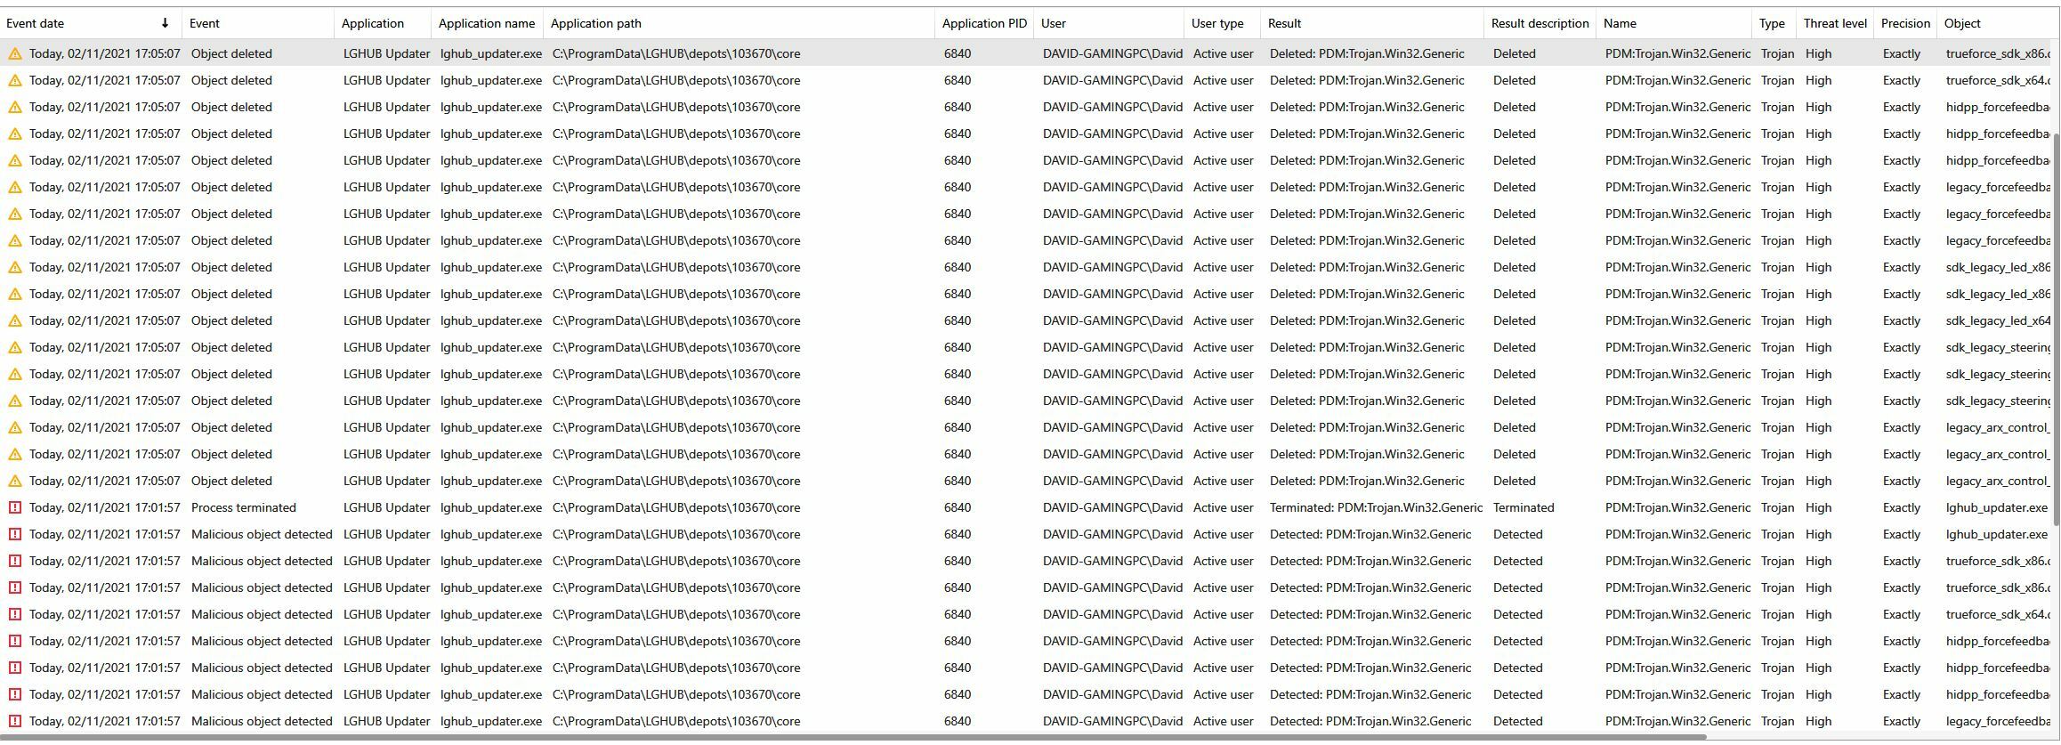
Task: Sort by Result description header
Action: tap(1540, 23)
